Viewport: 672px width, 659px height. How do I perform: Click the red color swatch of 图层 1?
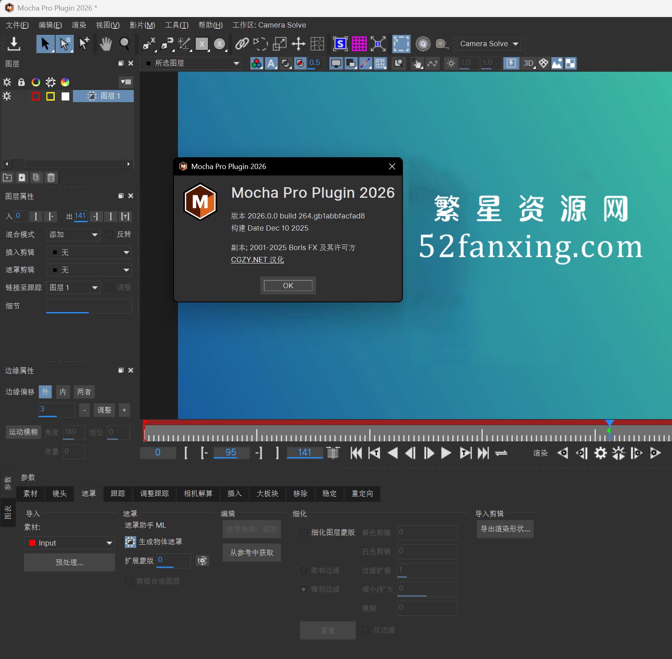36,96
